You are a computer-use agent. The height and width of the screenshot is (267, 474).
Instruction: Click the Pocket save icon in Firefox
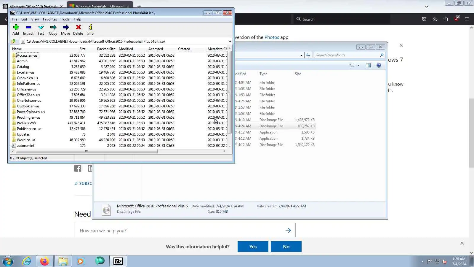click(424, 19)
